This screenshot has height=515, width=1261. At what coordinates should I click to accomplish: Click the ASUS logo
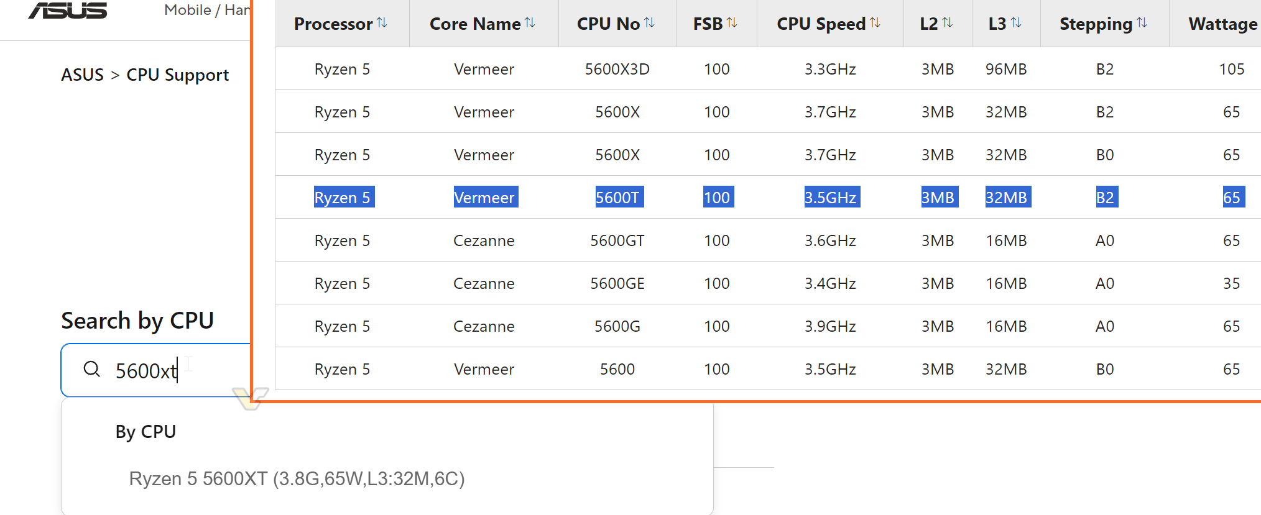click(68, 11)
